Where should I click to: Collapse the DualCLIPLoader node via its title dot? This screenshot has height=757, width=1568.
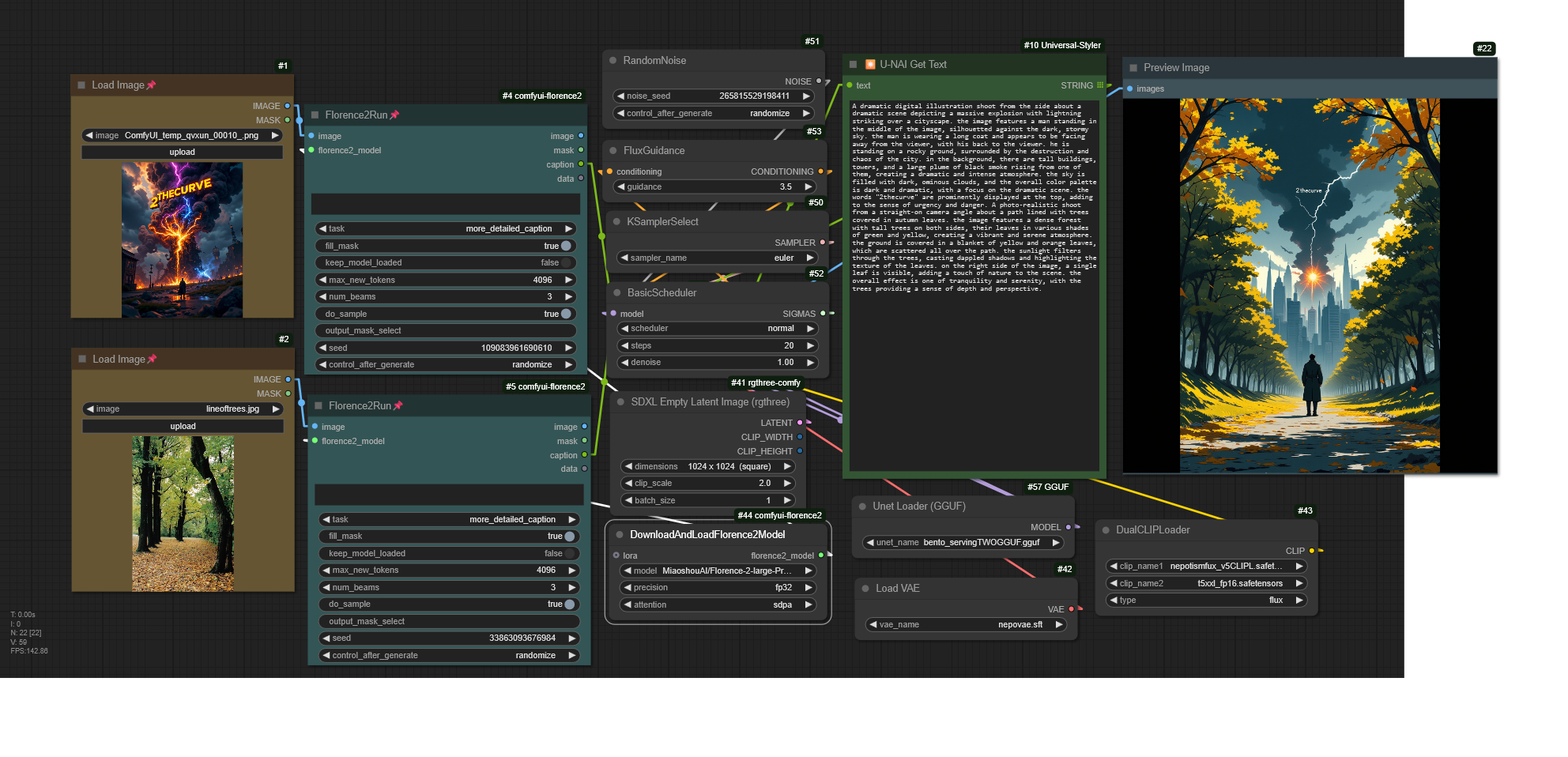click(1106, 529)
